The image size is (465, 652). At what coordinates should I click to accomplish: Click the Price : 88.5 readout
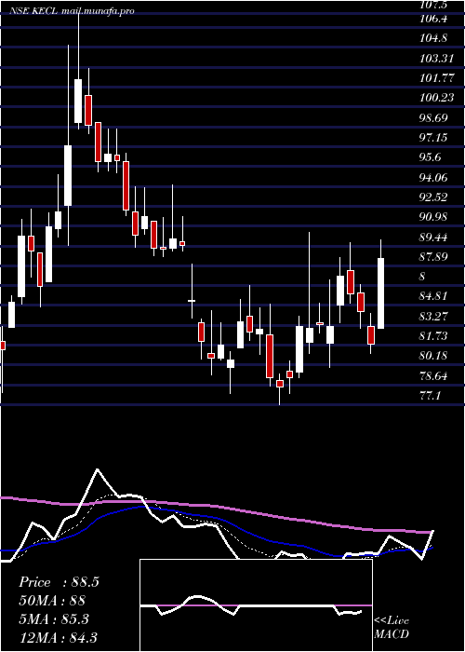tap(59, 582)
